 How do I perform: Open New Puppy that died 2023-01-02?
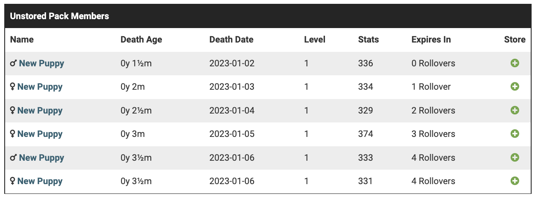(41, 63)
